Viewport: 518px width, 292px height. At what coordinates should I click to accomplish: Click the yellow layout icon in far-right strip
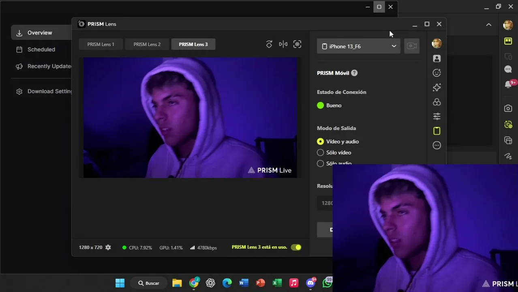pos(508,41)
